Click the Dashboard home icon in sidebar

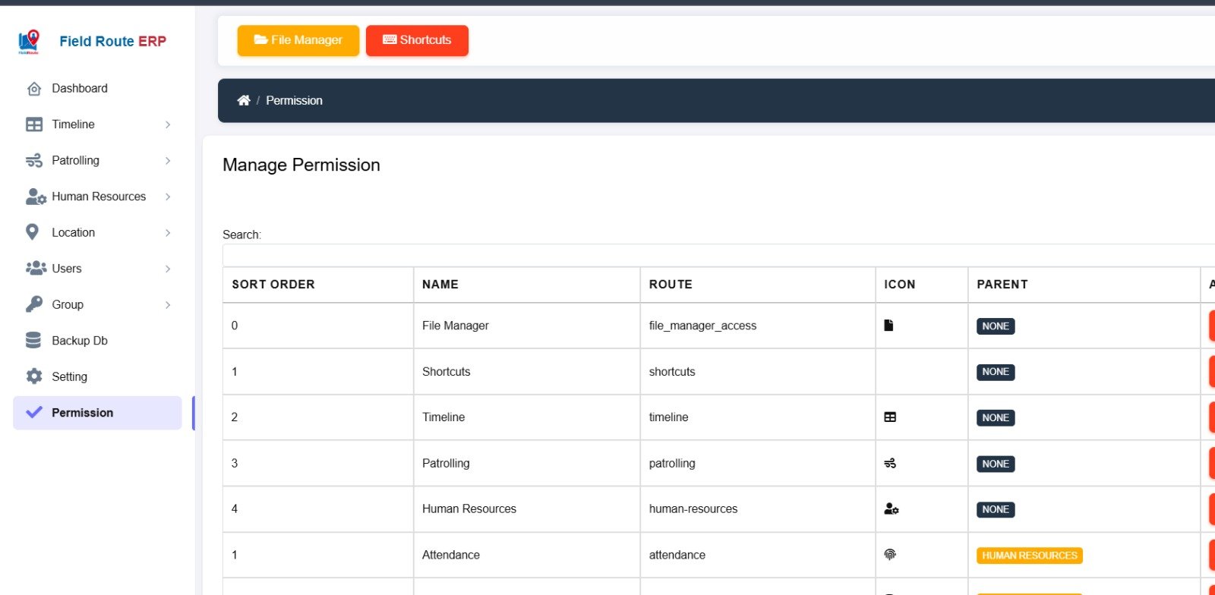coord(34,89)
